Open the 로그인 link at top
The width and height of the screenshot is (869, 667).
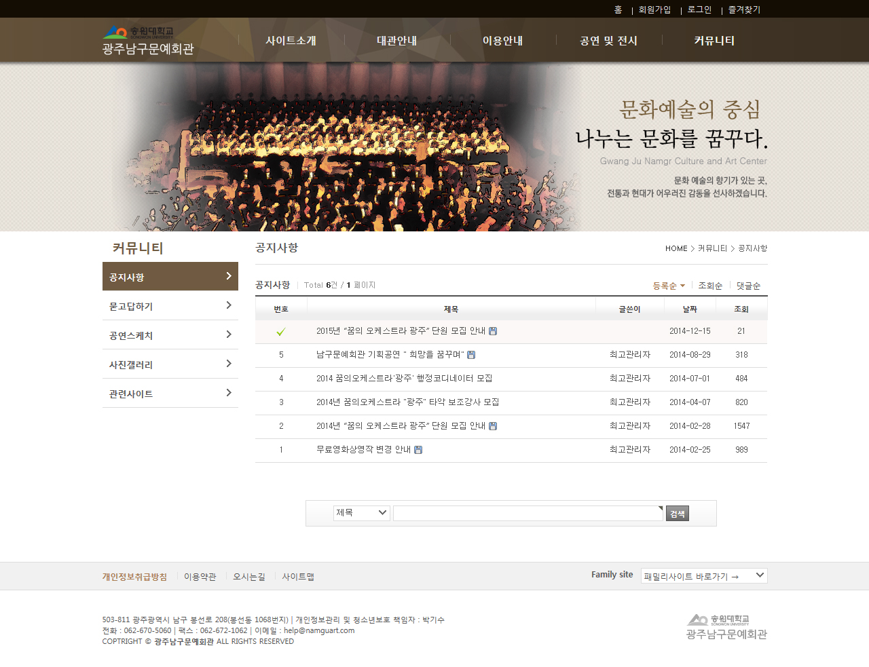699,9
